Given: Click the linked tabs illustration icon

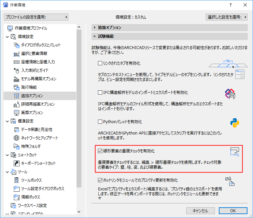Looking at the screenshot, I should (228, 64).
